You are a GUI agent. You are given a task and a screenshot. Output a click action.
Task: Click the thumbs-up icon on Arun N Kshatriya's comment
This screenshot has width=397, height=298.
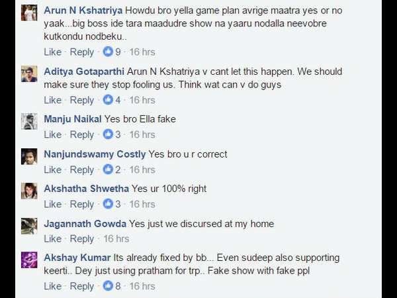coord(107,52)
